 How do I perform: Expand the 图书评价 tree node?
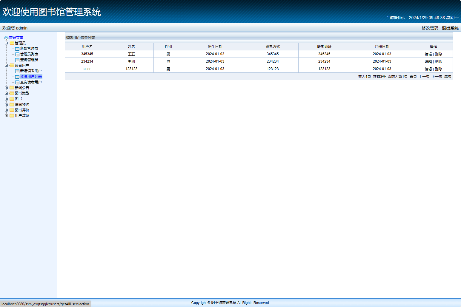point(7,110)
